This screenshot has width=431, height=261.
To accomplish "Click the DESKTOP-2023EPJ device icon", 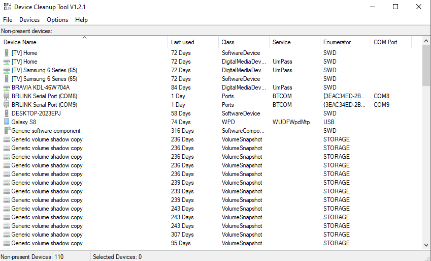I will pos(7,113).
